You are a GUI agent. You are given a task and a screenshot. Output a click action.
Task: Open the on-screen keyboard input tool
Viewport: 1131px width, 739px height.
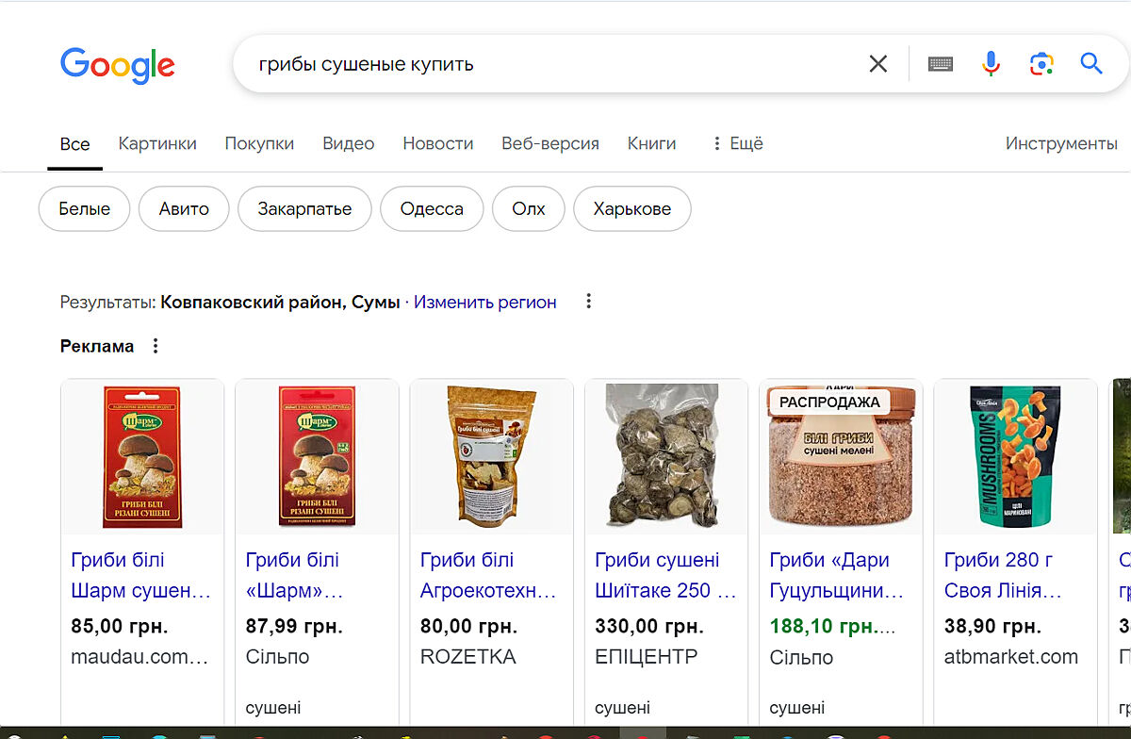coord(940,64)
